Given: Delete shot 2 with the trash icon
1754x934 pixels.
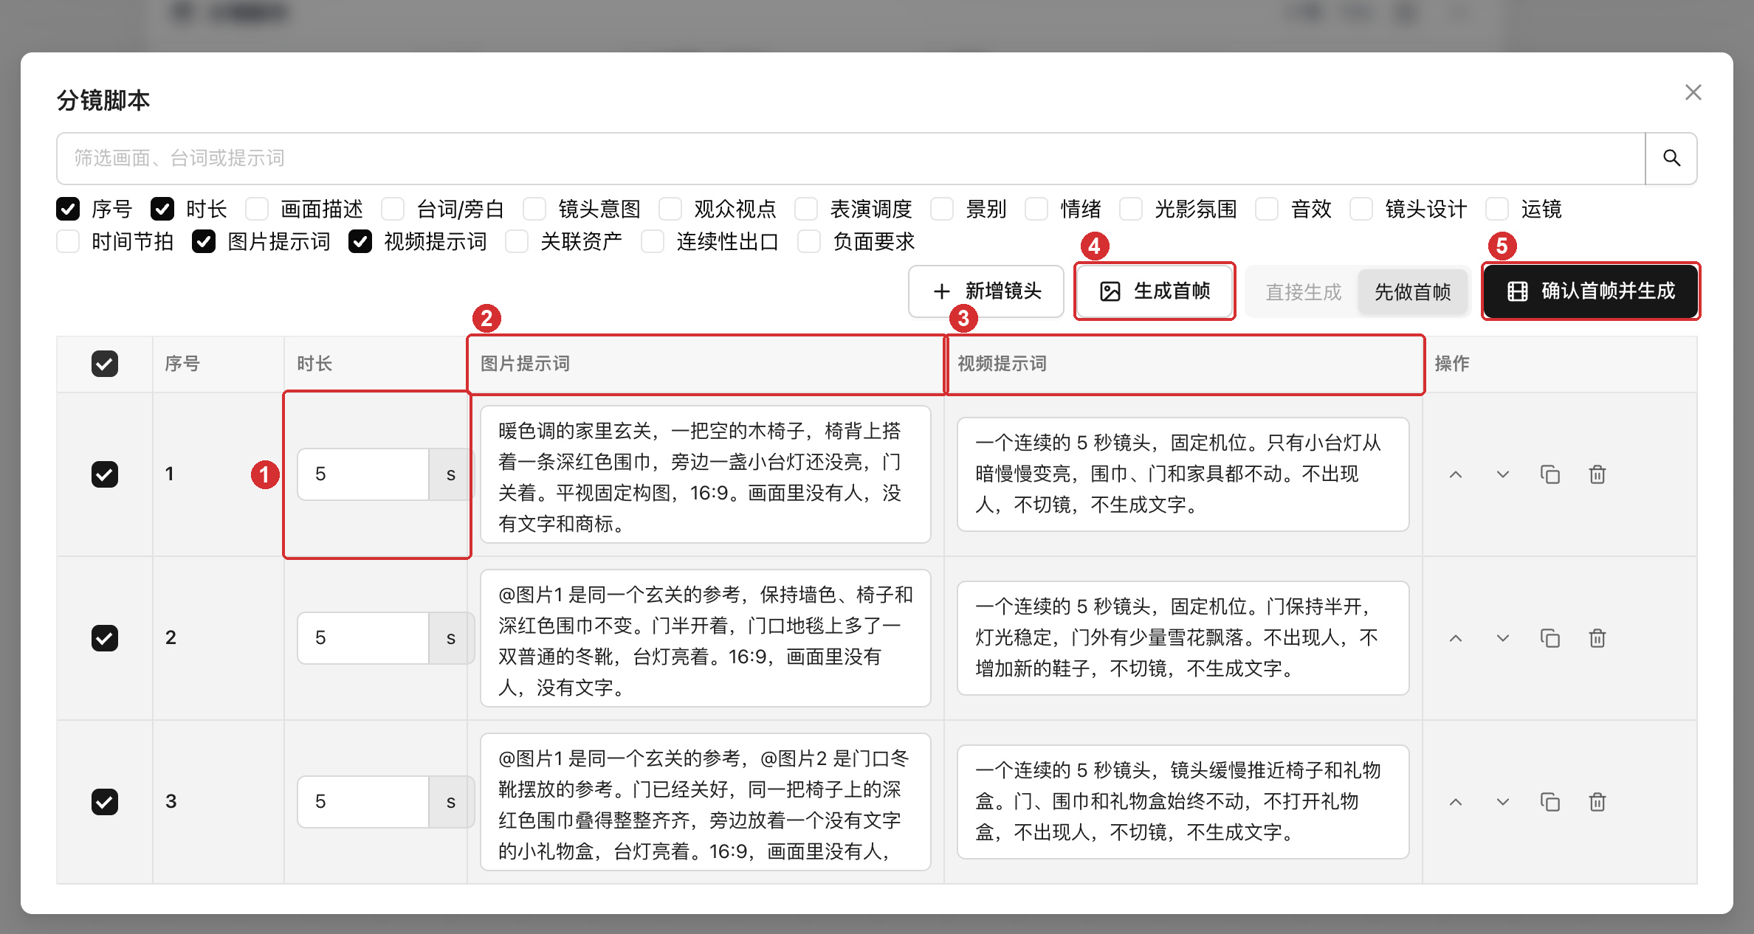Looking at the screenshot, I should point(1597,638).
